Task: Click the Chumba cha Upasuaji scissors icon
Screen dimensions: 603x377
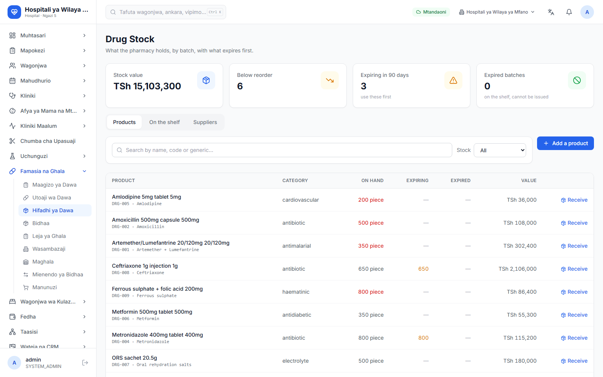Action: click(x=12, y=141)
